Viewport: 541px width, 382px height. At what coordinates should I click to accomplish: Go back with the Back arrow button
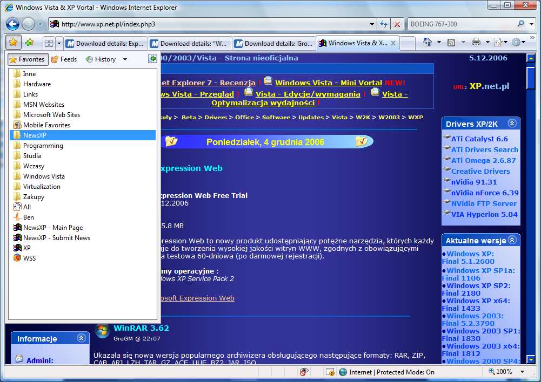click(12, 24)
